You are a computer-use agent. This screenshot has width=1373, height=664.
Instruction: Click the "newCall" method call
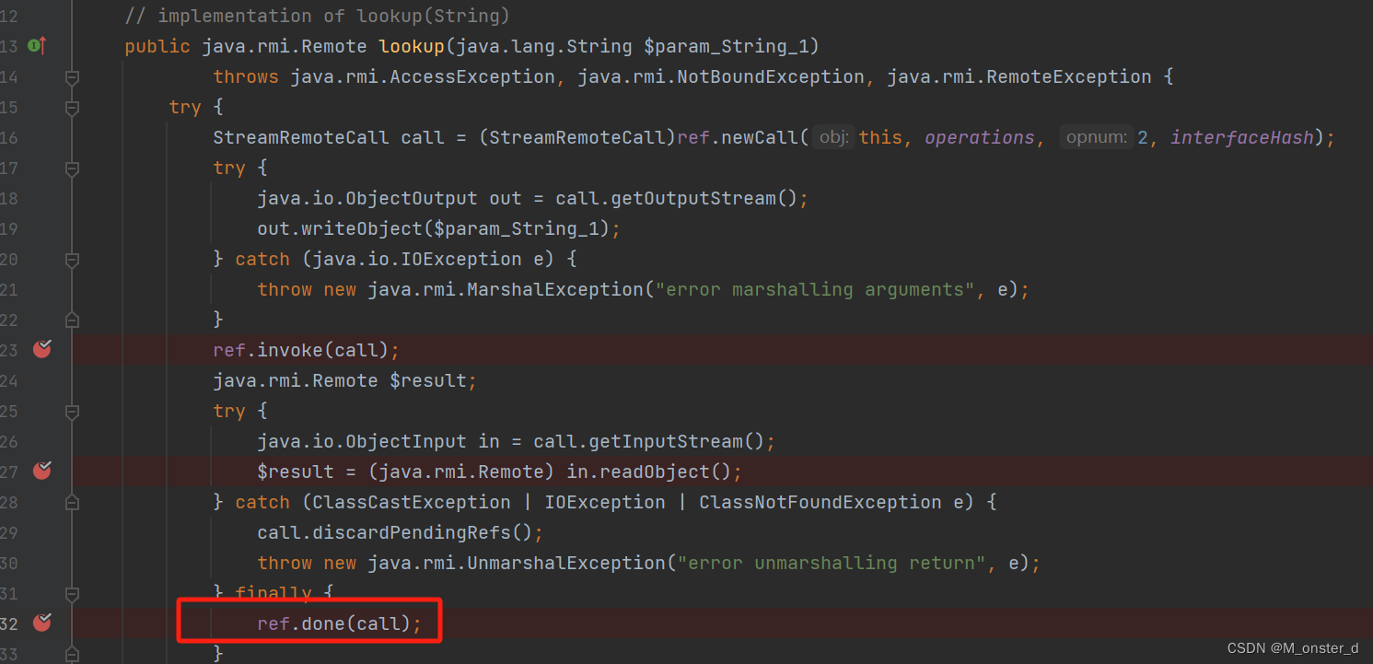760,137
